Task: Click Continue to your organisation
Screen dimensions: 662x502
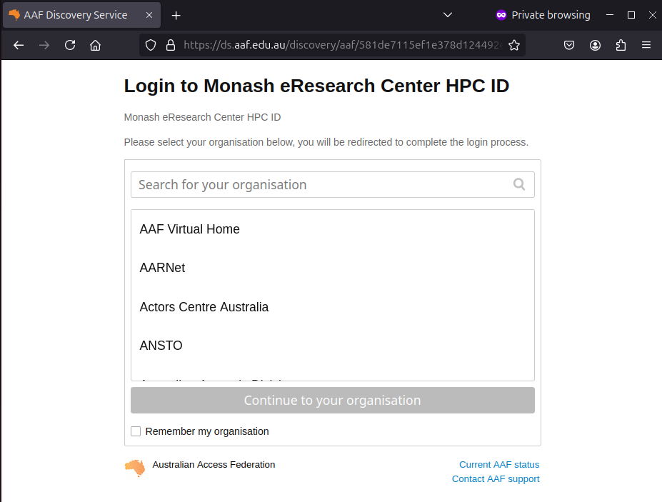Action: [x=332, y=400]
